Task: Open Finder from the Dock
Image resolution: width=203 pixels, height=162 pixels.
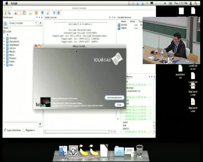Action: (x=63, y=151)
